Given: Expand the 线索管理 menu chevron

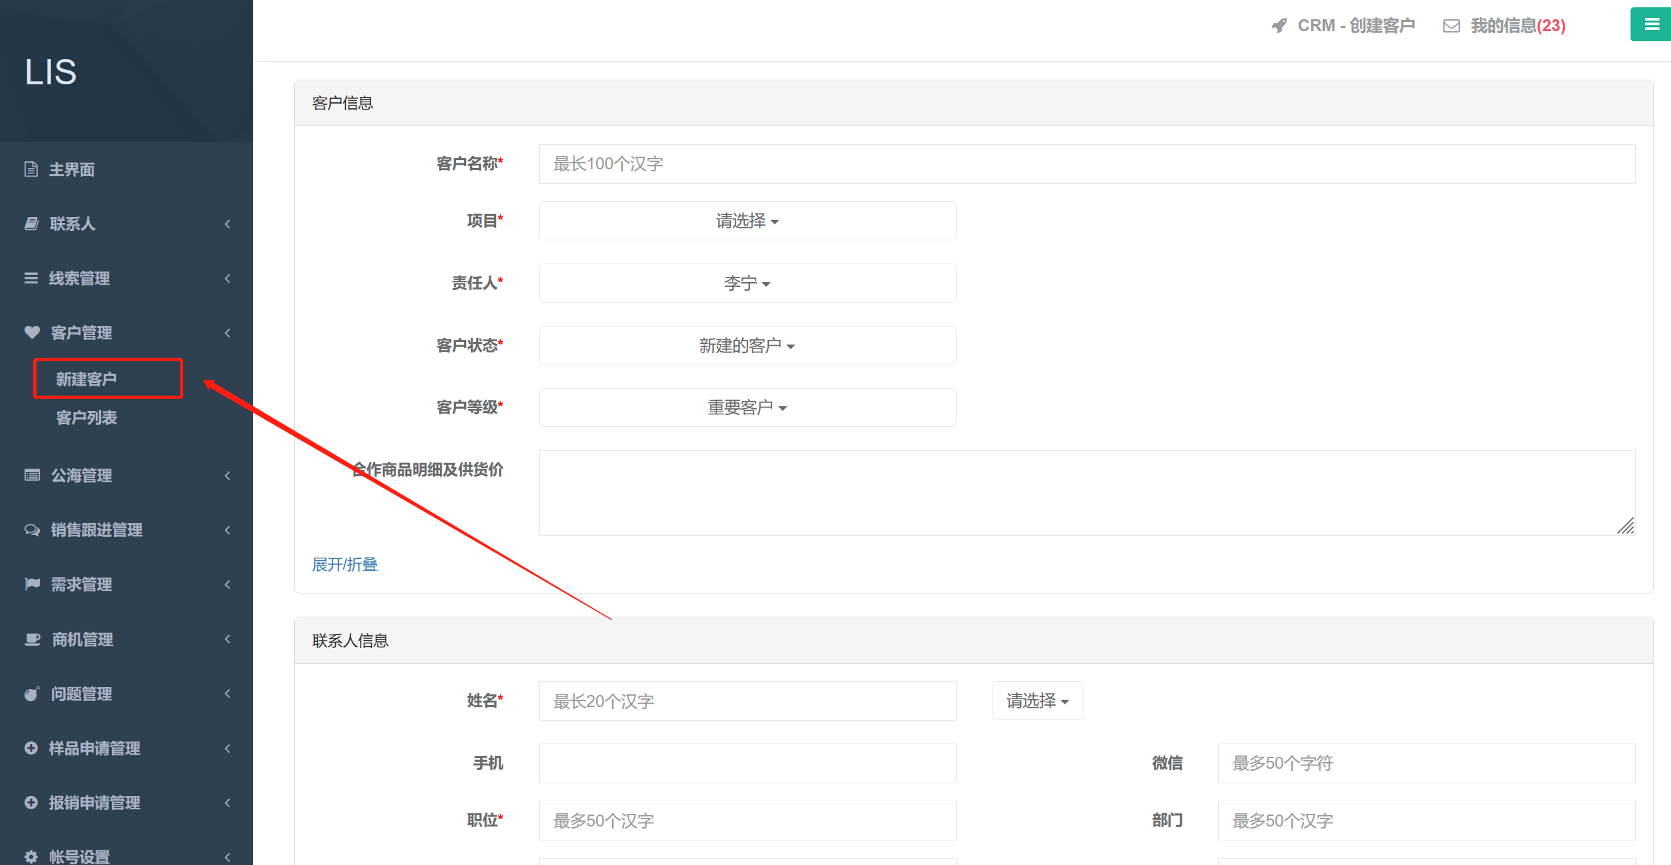Looking at the screenshot, I should point(228,278).
